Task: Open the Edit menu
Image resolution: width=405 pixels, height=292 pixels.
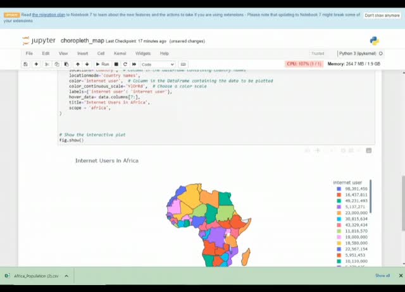Action: 46,53
